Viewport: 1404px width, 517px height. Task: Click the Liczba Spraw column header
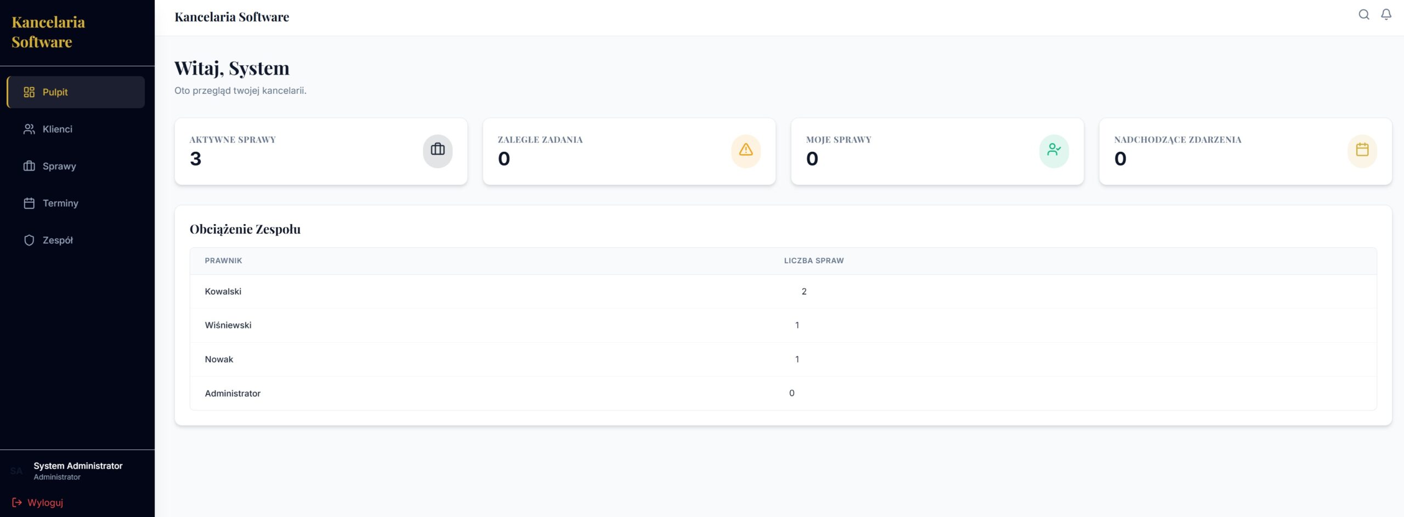(x=813, y=261)
